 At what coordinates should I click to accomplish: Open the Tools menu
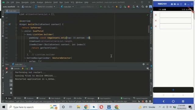pos(67,2)
